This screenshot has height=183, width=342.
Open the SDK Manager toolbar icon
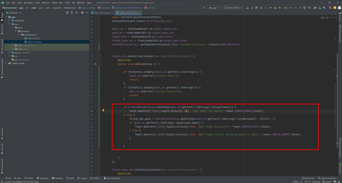tap(324, 8)
